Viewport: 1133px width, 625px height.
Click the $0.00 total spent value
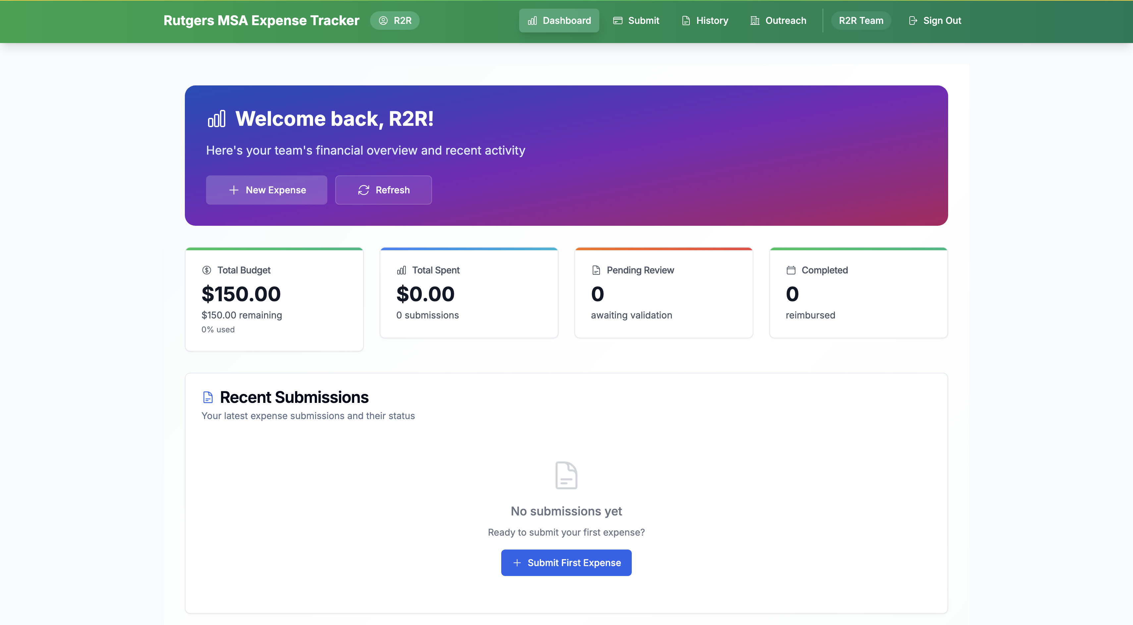425,294
